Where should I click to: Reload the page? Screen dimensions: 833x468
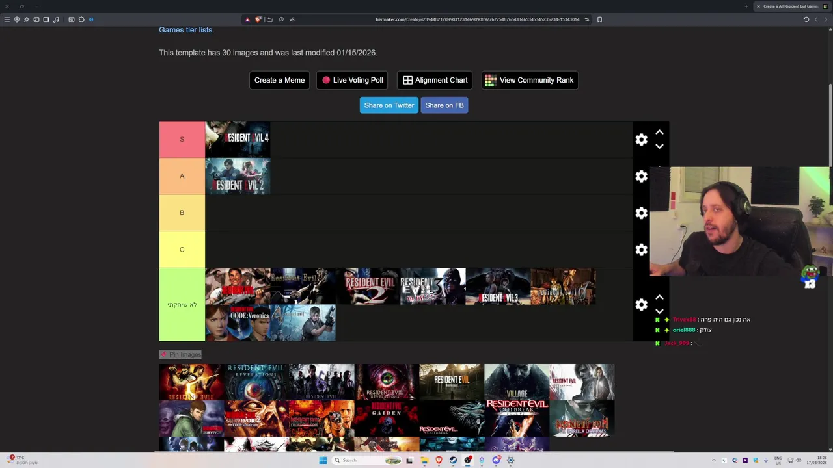(x=806, y=19)
